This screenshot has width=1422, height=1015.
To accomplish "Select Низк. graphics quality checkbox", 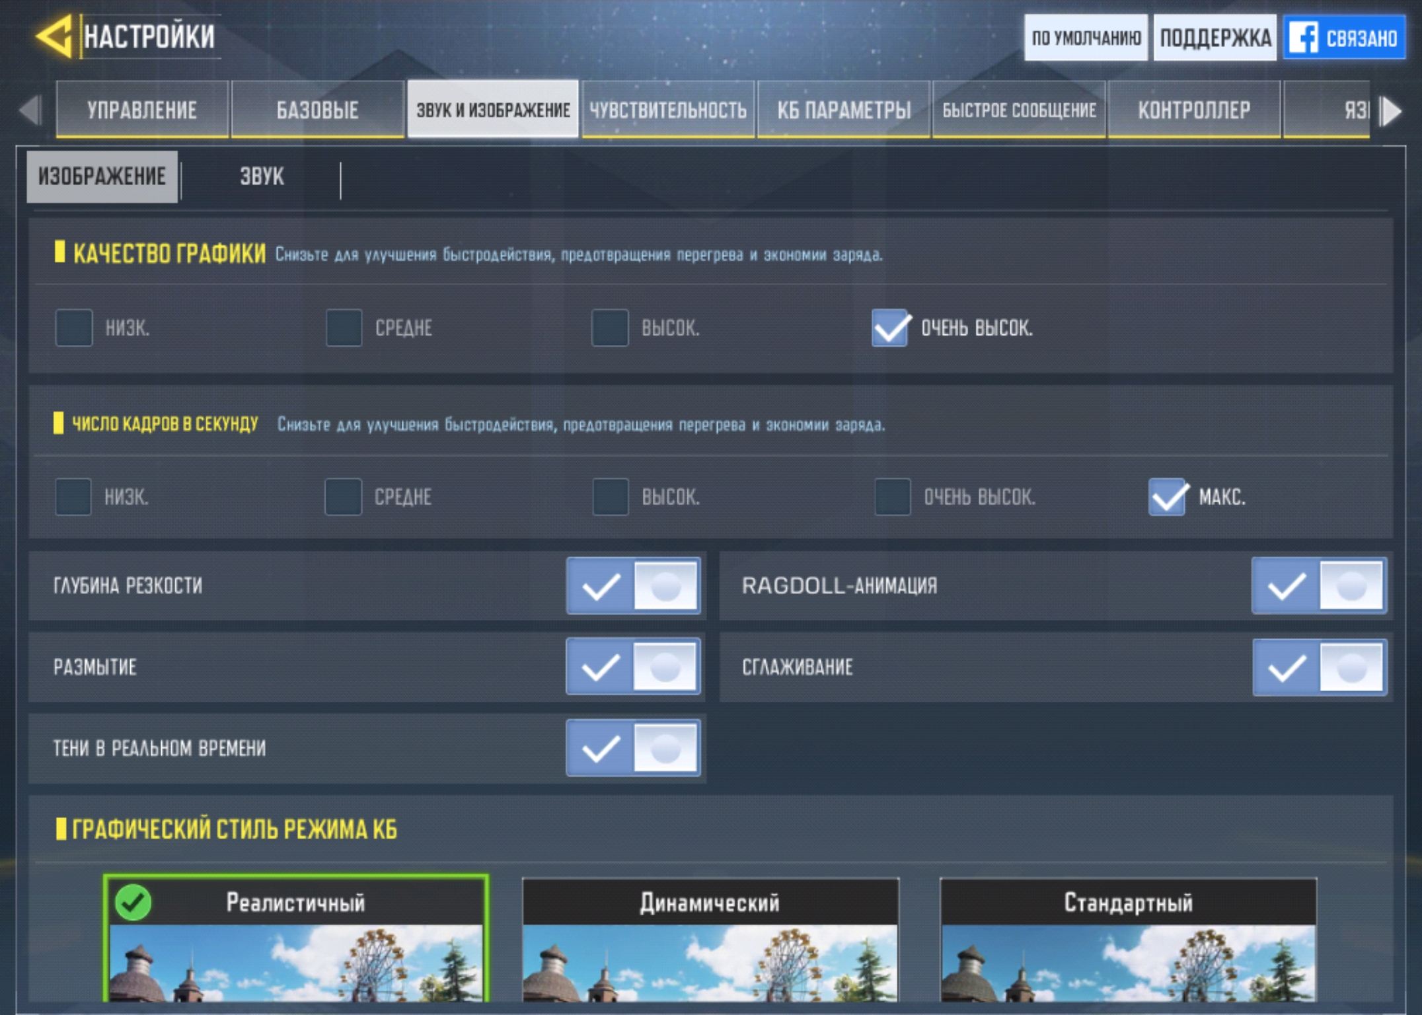I will (74, 328).
